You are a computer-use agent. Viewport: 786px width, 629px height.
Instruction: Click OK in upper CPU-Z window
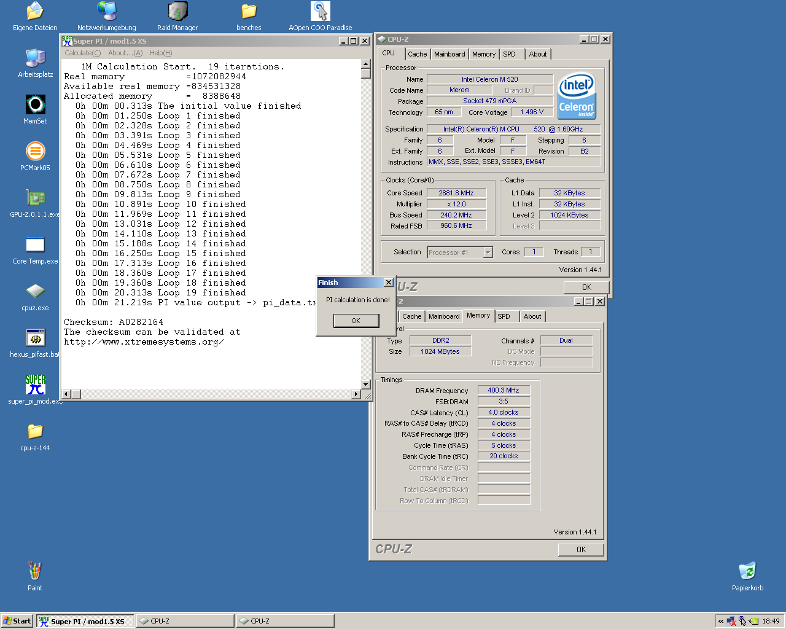[586, 287]
